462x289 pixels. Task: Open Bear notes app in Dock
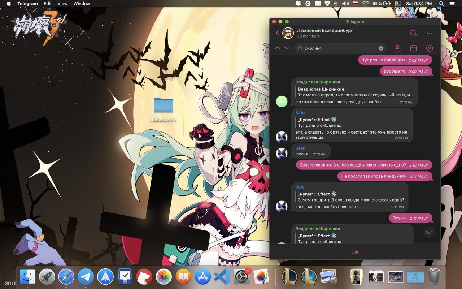point(144,277)
